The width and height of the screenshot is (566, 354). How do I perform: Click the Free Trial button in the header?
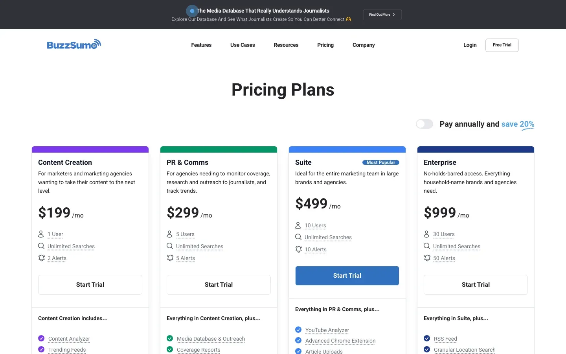[502, 45]
